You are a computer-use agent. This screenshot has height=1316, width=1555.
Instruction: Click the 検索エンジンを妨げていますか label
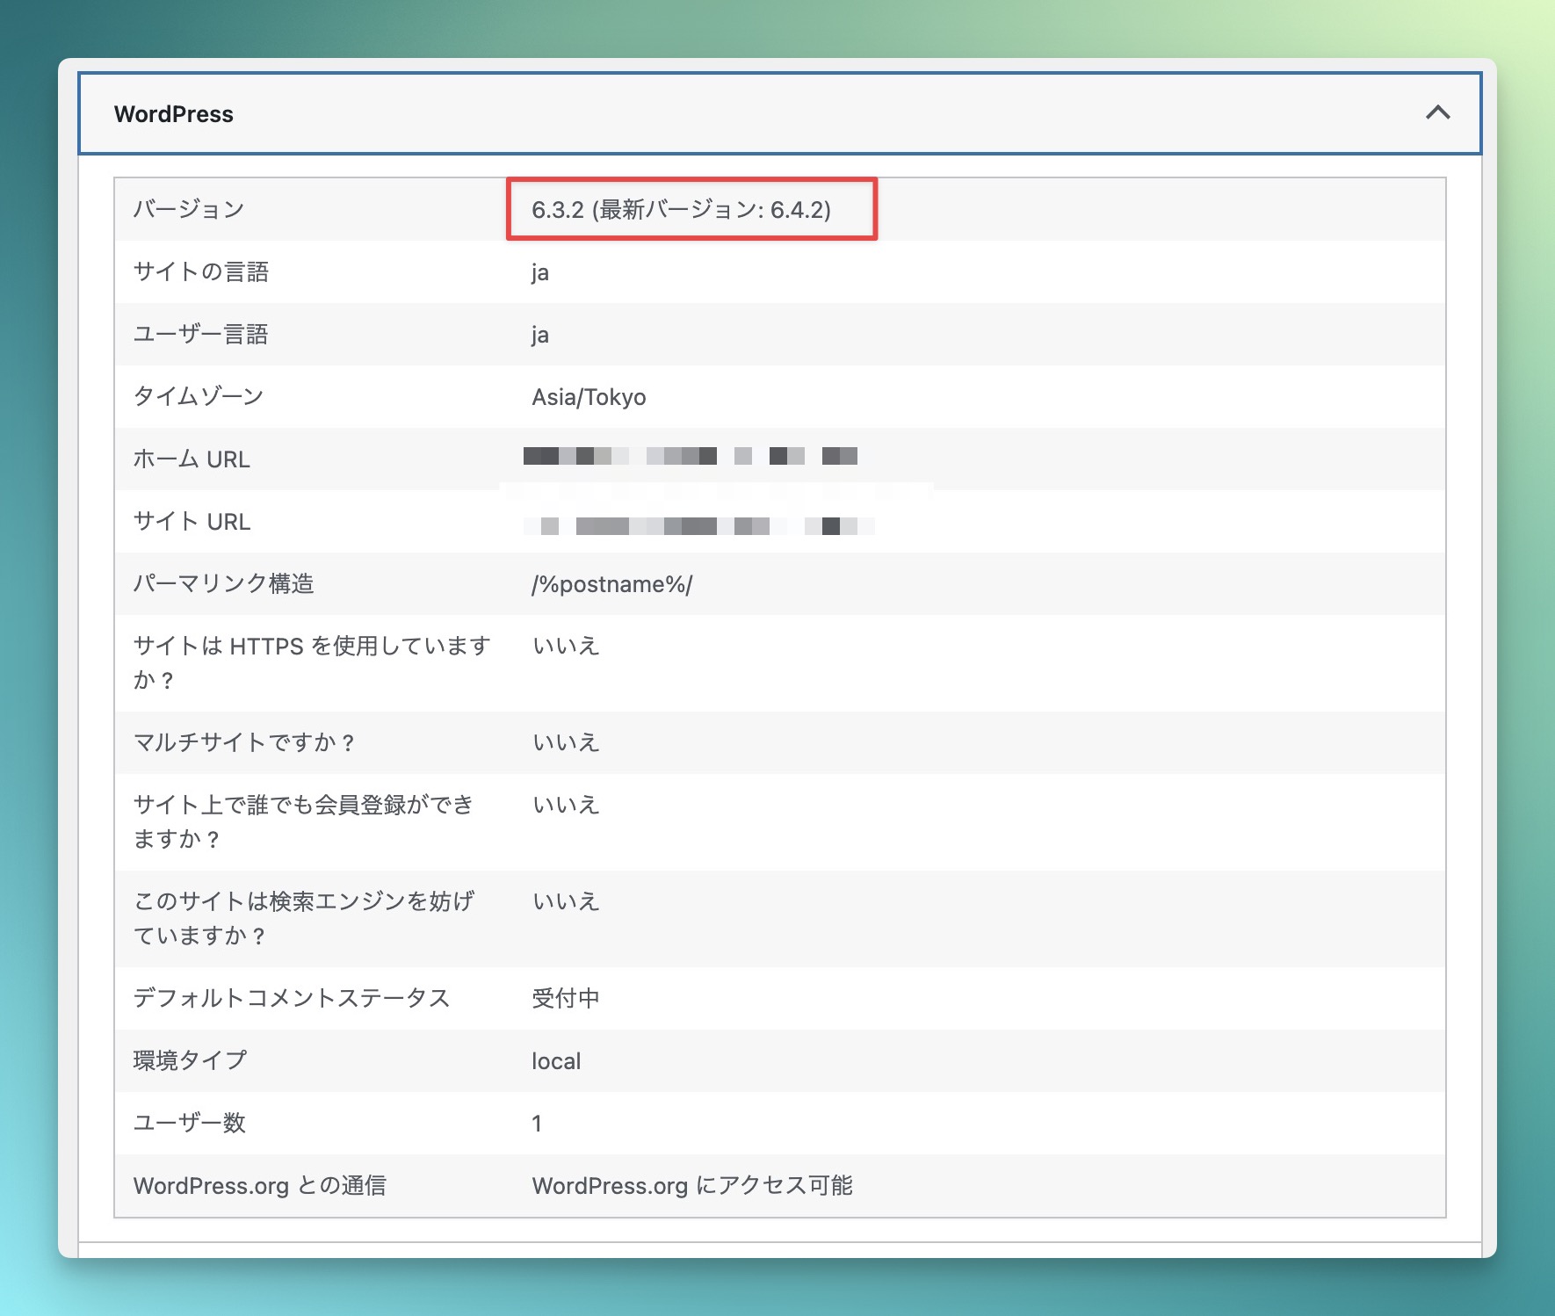[303, 918]
